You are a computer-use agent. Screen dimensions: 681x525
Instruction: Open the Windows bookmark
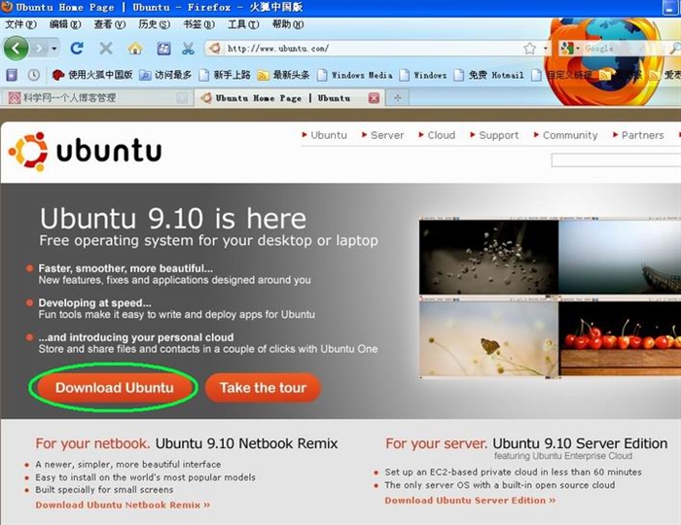click(x=423, y=75)
